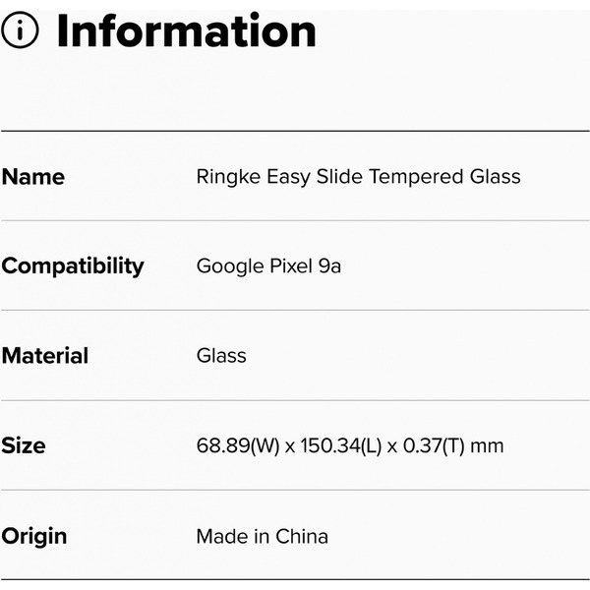The height and width of the screenshot is (590, 590).
Task: Click the 68.89(W) width dimension
Action: 238,446
